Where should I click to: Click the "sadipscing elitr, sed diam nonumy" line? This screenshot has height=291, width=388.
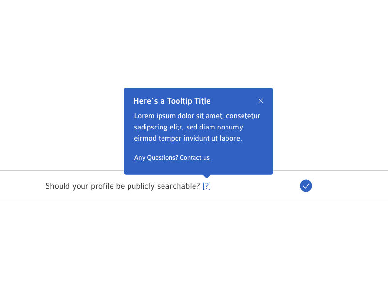click(188, 127)
